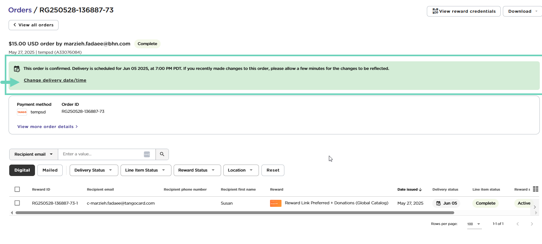Click the scheduled Jun 05 delivery status badge
Viewport: 542px width, 244px height.
446,203
